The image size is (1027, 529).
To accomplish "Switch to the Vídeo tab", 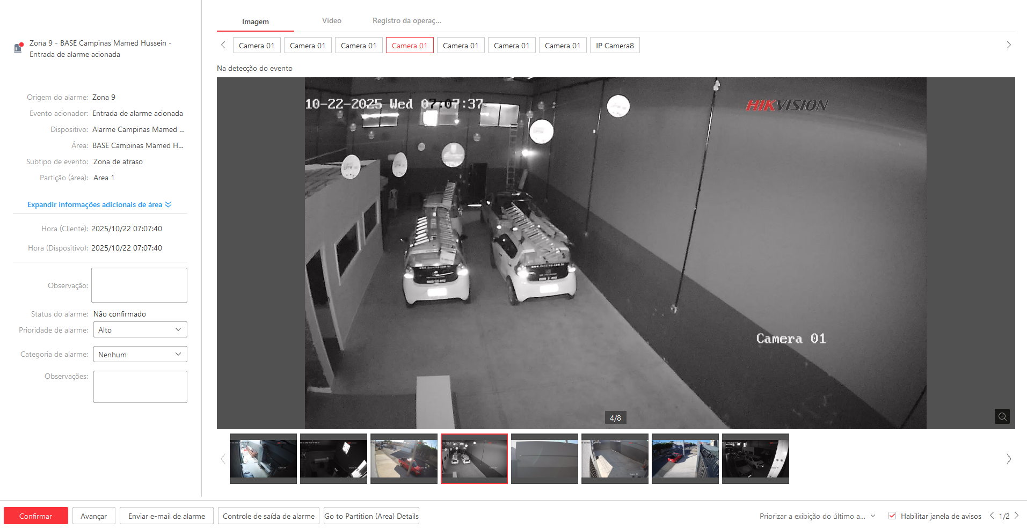I will (x=331, y=21).
